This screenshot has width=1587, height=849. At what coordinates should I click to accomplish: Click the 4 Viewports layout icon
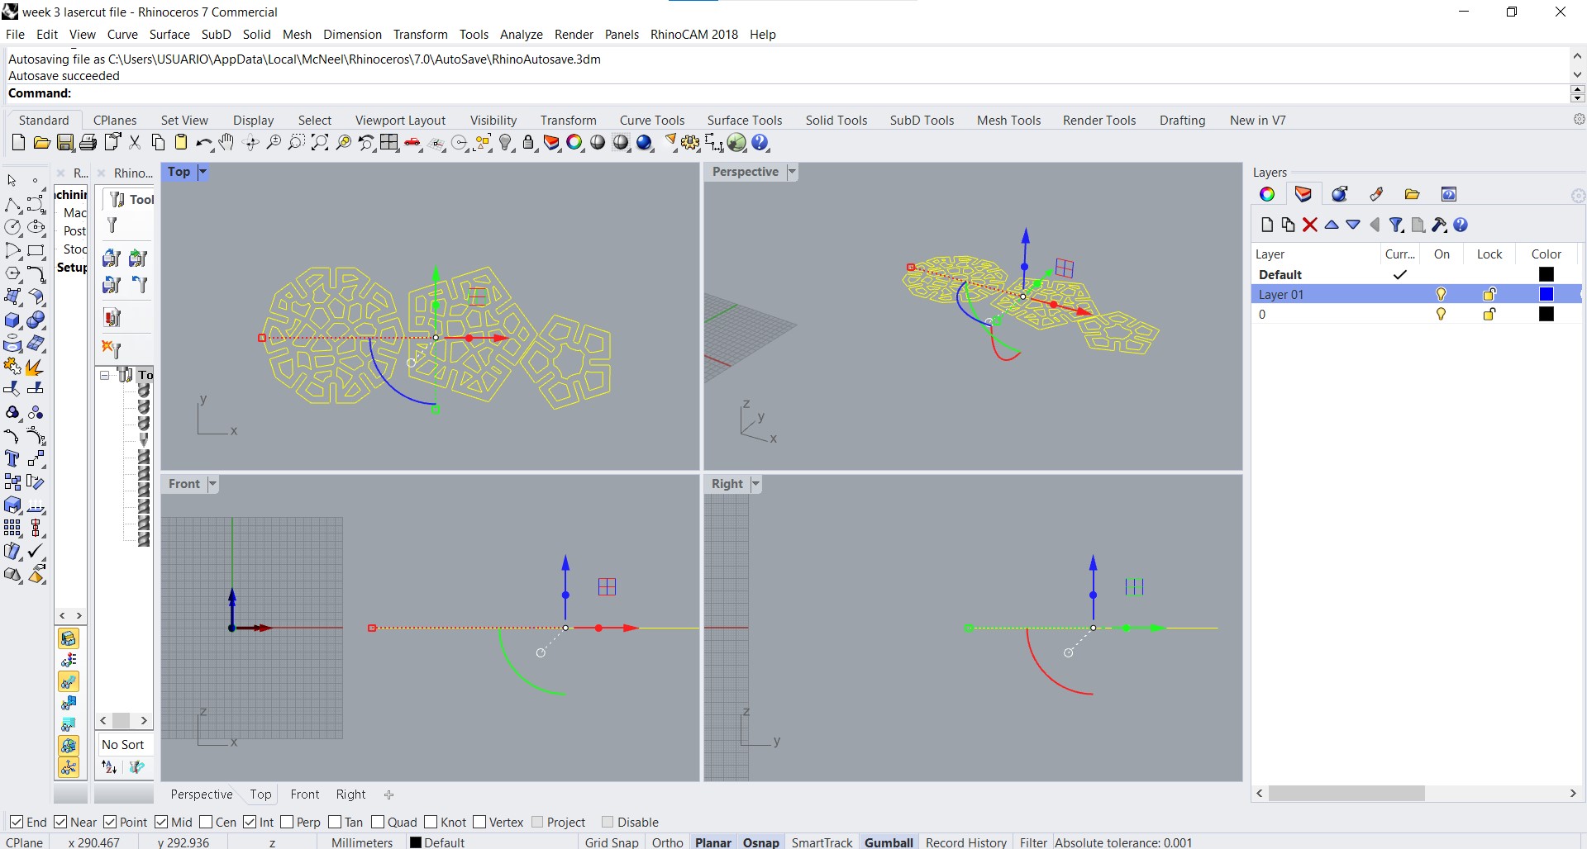tap(389, 143)
